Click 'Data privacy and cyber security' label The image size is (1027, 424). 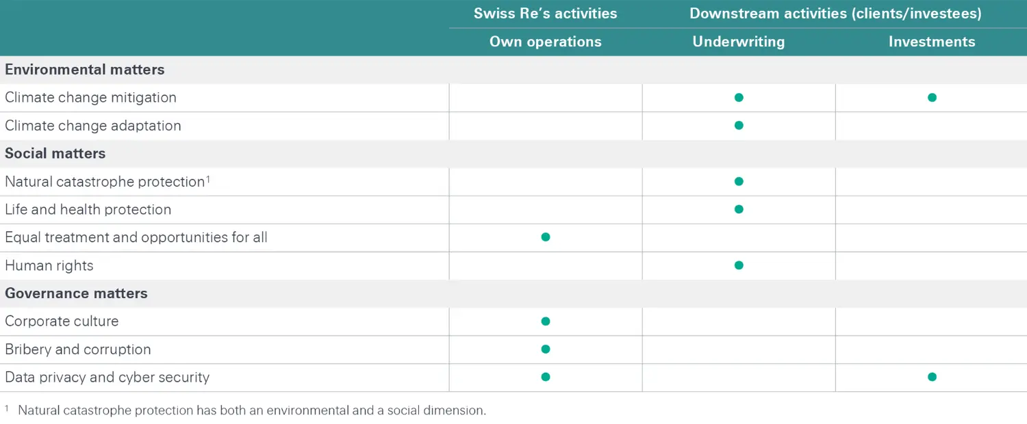pos(107,377)
